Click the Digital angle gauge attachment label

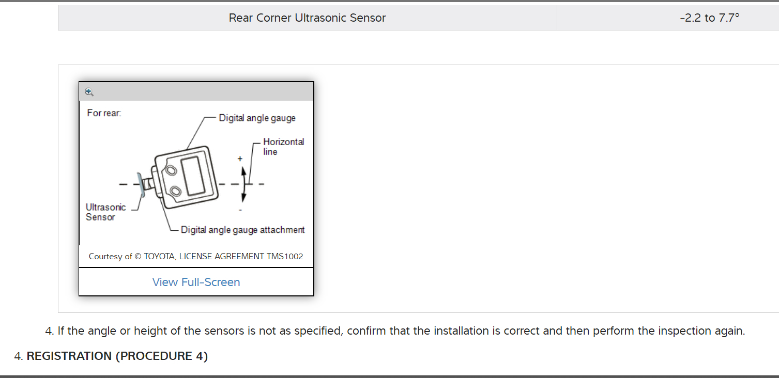pos(242,230)
